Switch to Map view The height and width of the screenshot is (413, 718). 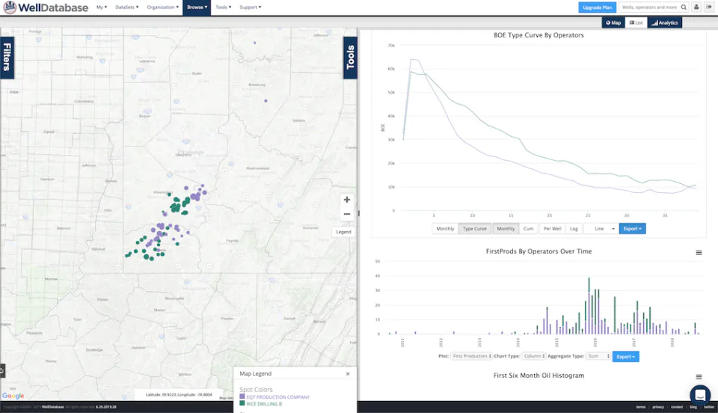(x=613, y=23)
